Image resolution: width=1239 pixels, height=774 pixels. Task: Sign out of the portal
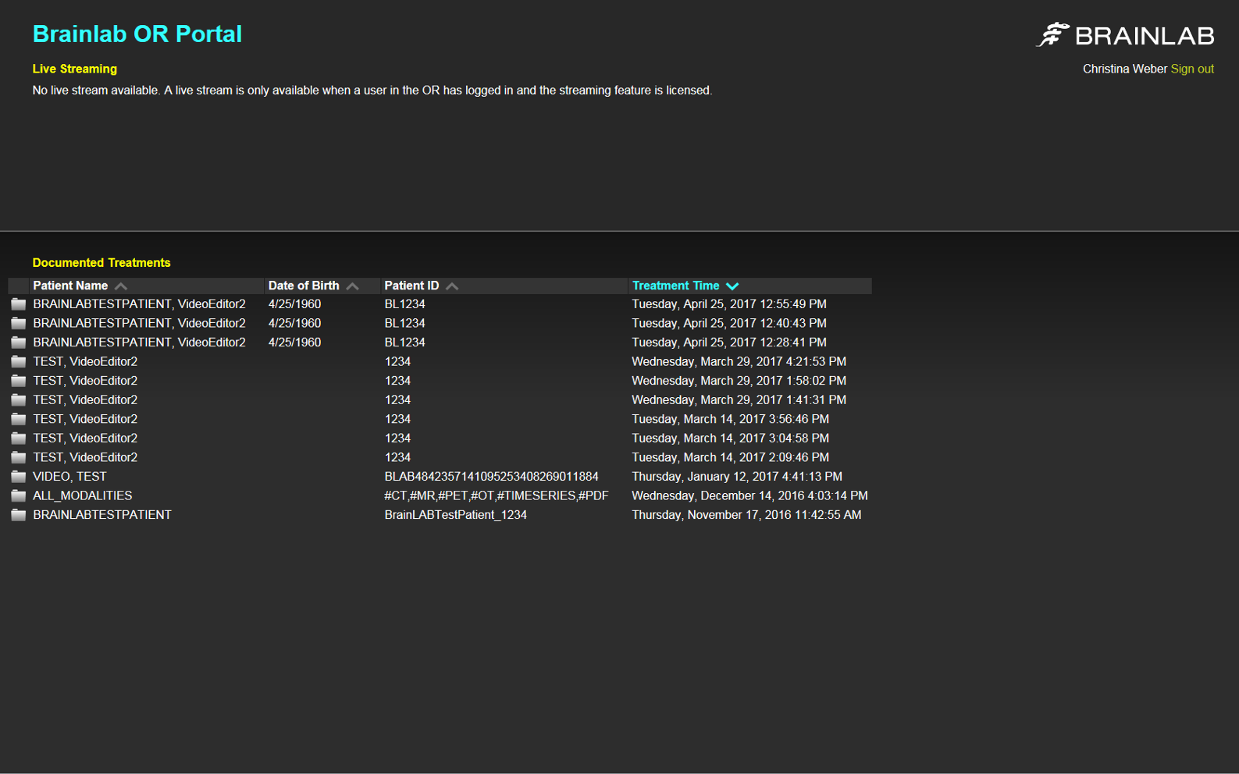(x=1192, y=69)
